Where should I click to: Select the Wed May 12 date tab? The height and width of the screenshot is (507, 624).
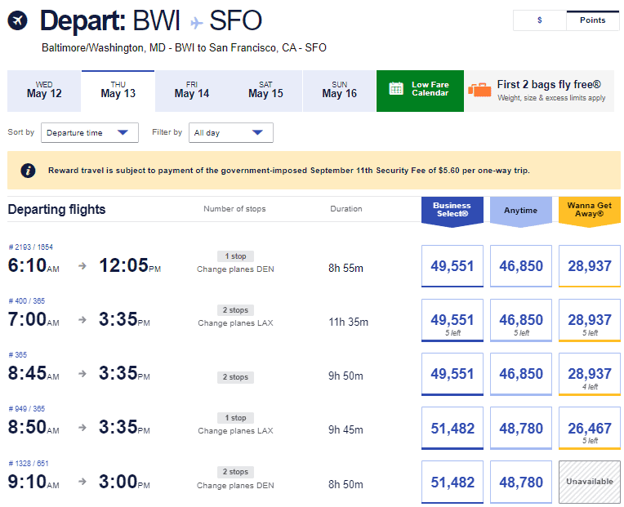[44, 90]
